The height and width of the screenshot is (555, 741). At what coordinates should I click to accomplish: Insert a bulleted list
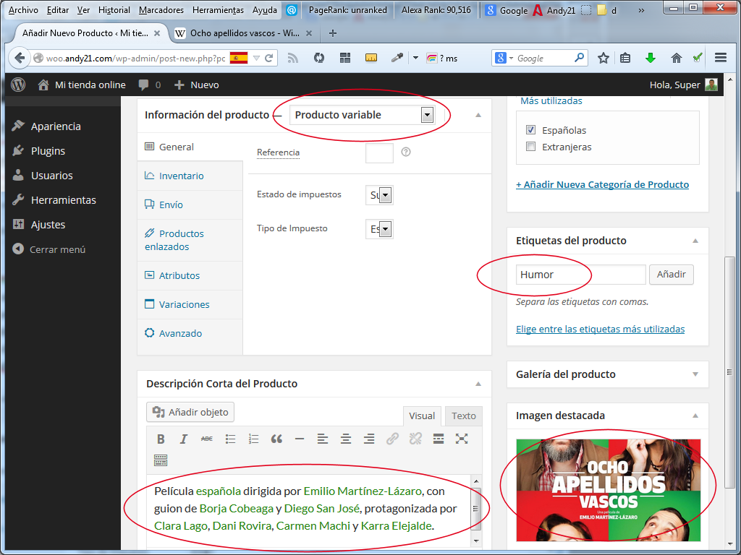click(230, 439)
